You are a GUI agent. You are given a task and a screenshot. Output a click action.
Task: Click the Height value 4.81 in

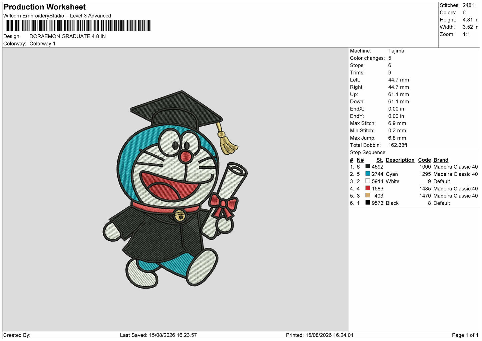pyautogui.click(x=470, y=20)
